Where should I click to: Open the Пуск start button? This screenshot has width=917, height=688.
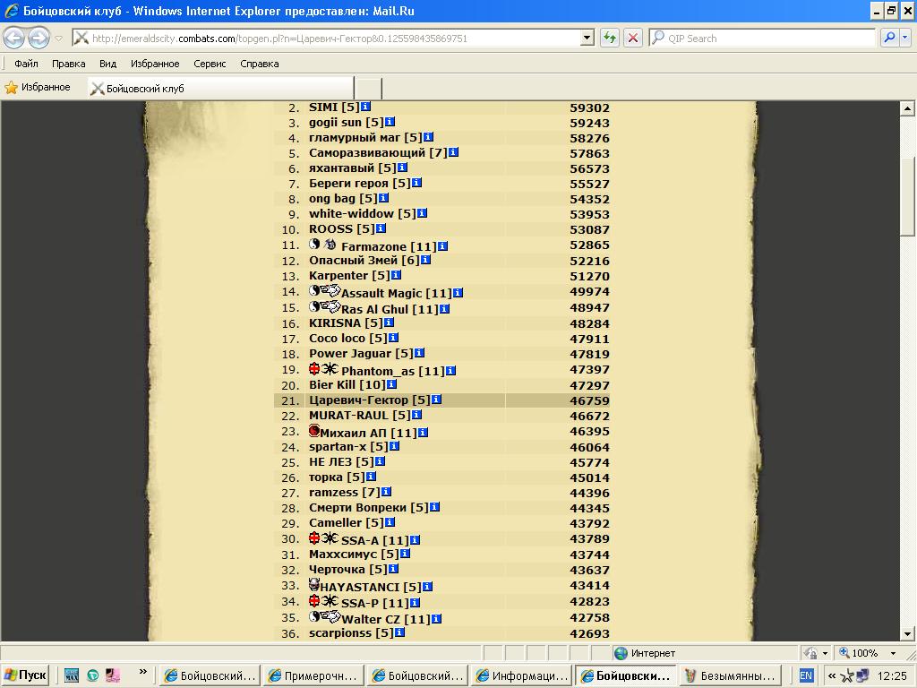click(x=25, y=675)
